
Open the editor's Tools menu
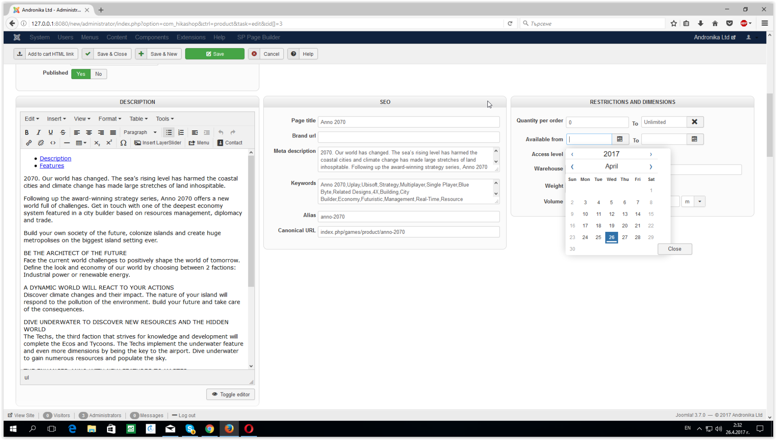tap(164, 119)
